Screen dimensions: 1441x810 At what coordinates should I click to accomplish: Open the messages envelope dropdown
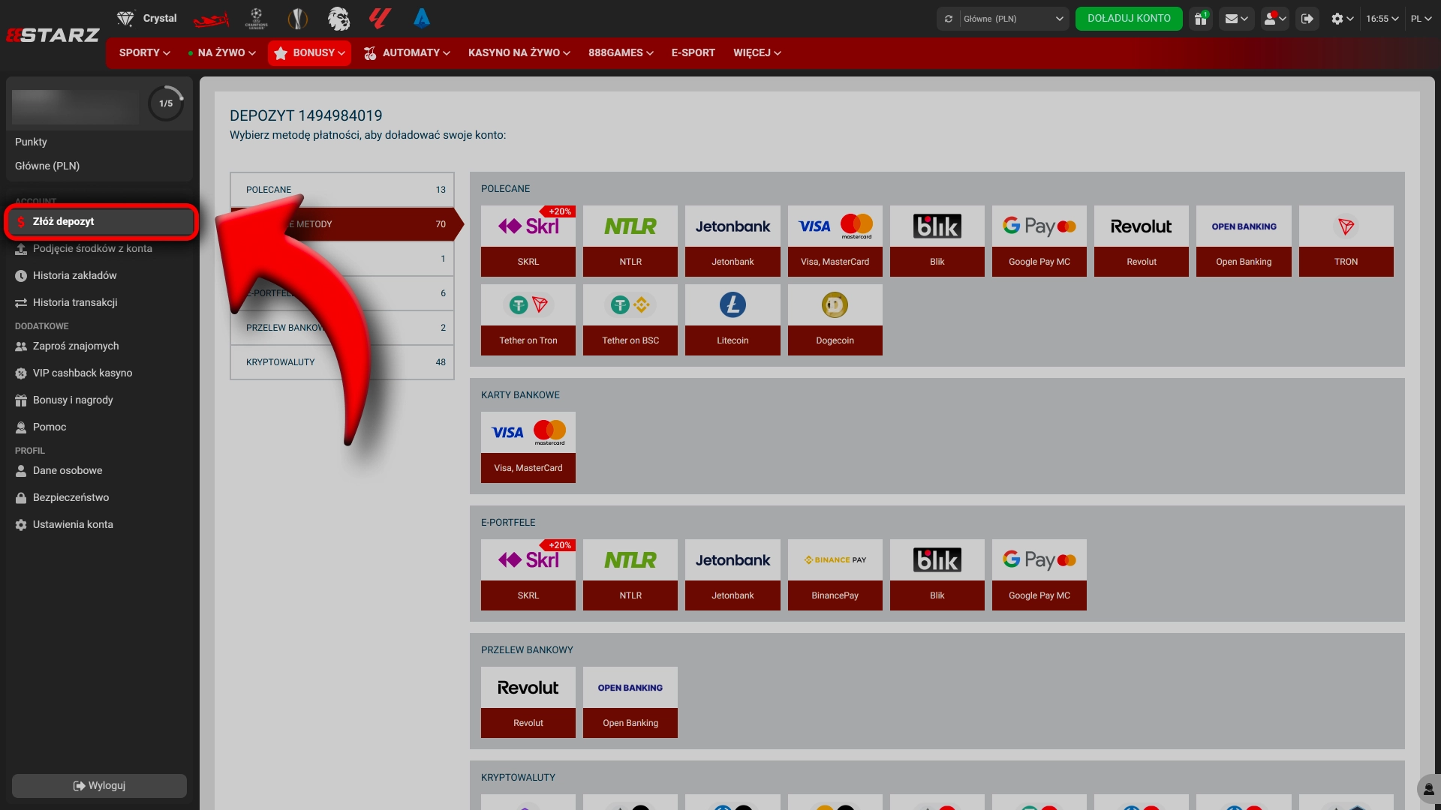[1236, 19]
